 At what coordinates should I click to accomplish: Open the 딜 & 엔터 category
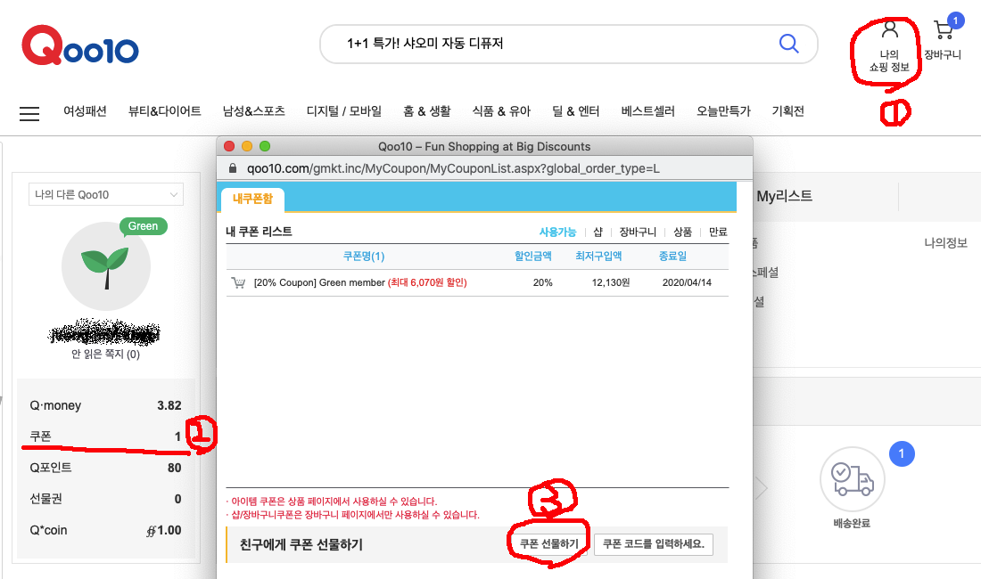click(x=575, y=111)
